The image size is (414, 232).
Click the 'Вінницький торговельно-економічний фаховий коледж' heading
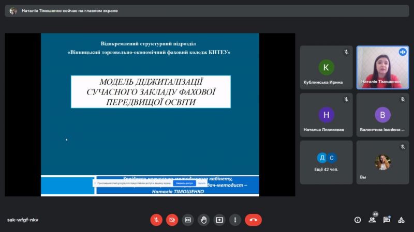[149, 52]
